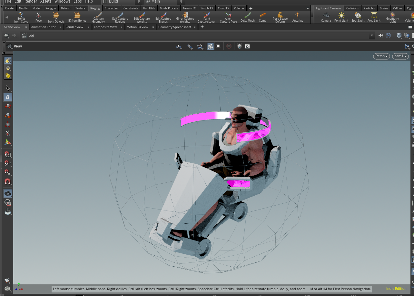The height and width of the screenshot is (296, 414).
Task: Click the Delta Mush shelf tool
Action: coord(247,17)
